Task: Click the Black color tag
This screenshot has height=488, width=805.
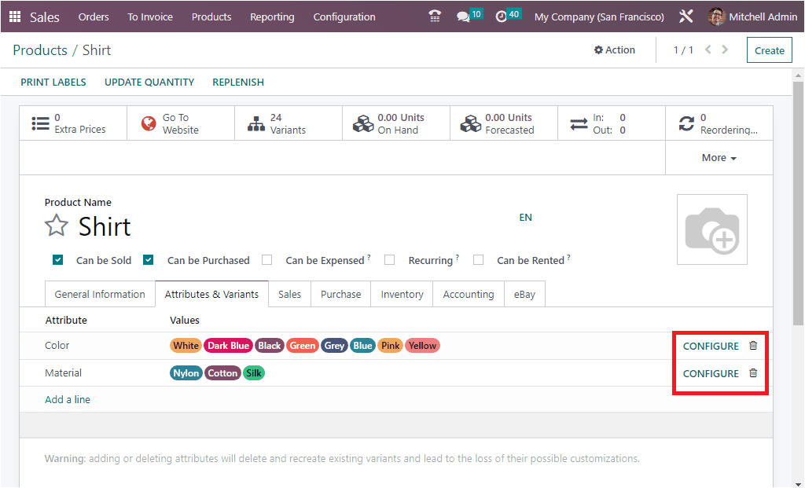Action: (x=270, y=345)
